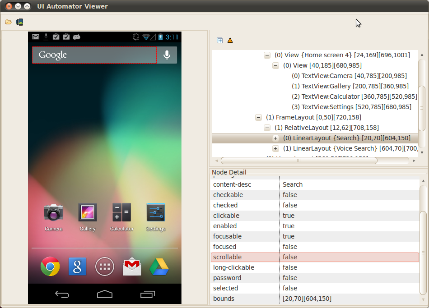Image resolution: width=429 pixels, height=308 pixels.
Task: Click the expand all tree nodes icon
Action: (x=220, y=41)
